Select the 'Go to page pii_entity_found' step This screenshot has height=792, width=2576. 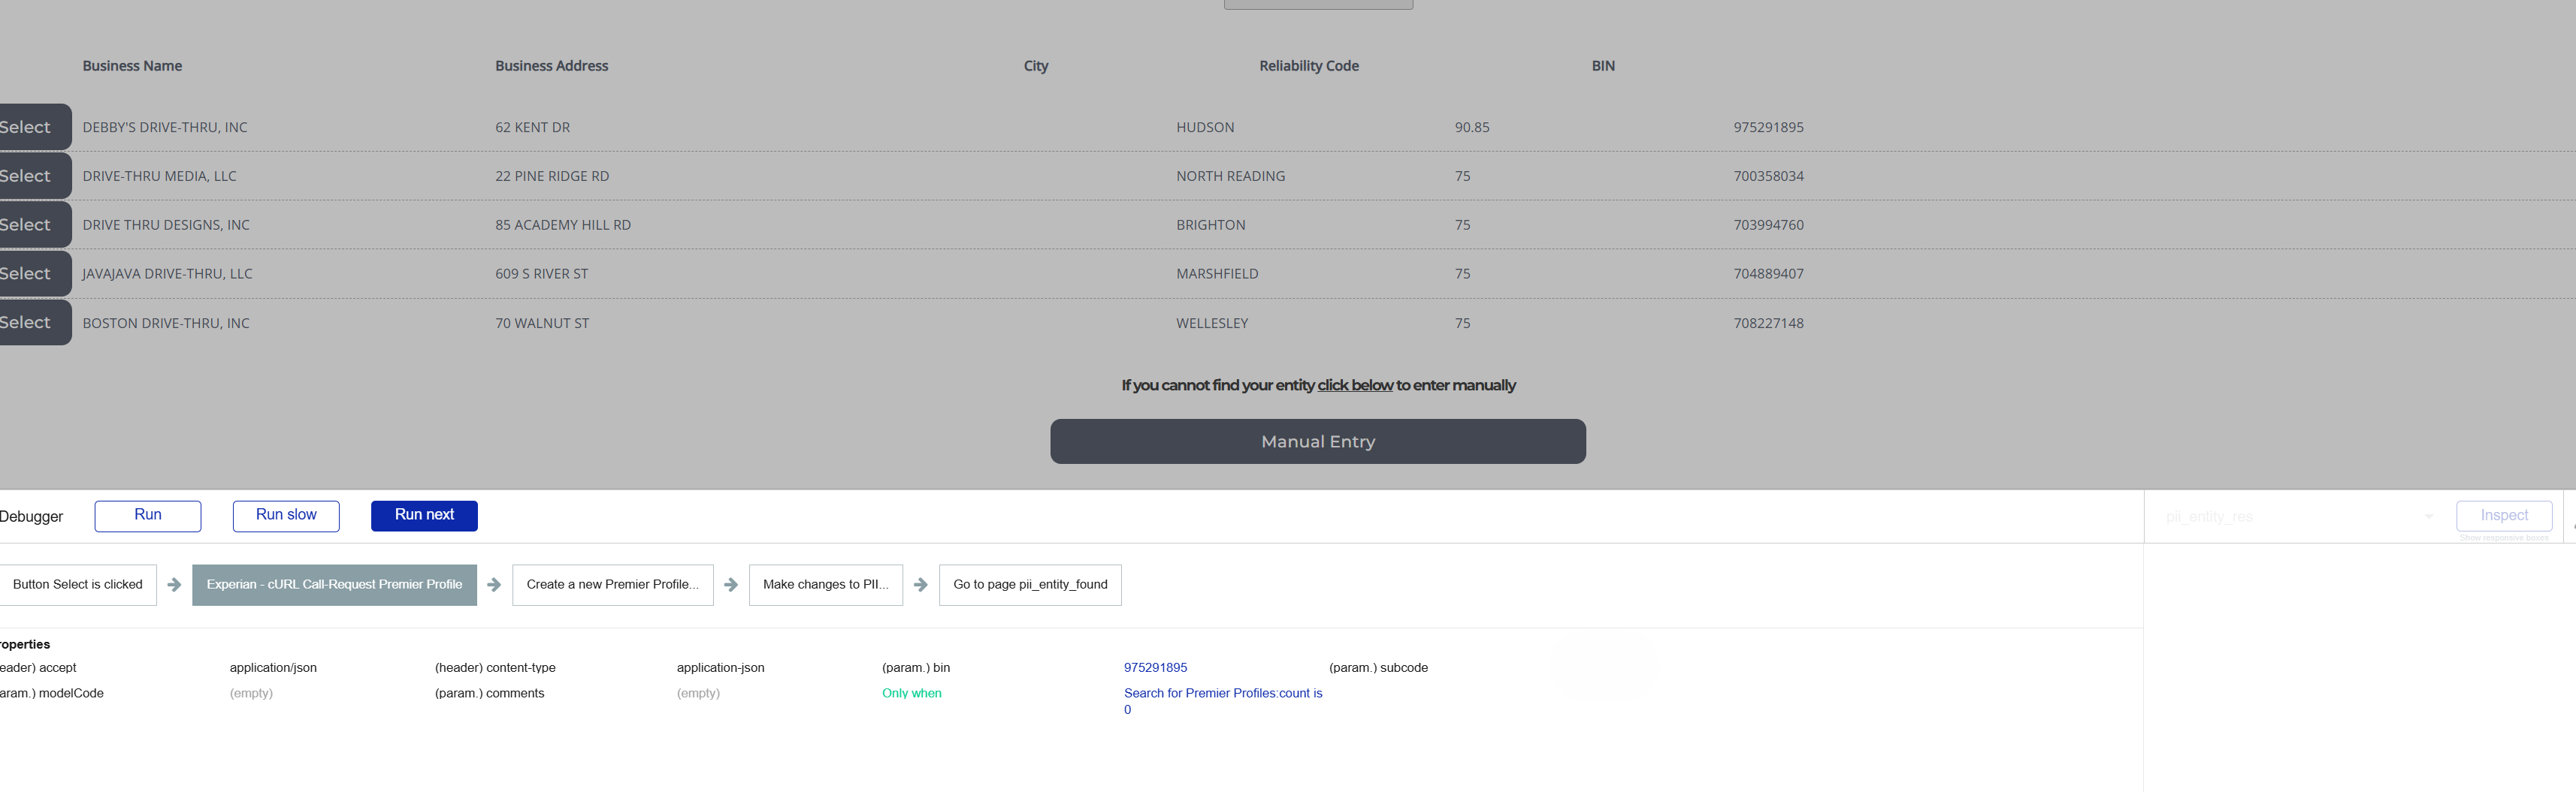[1030, 584]
